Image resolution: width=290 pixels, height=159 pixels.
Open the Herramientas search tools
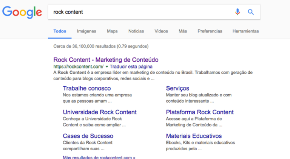coord(245,31)
